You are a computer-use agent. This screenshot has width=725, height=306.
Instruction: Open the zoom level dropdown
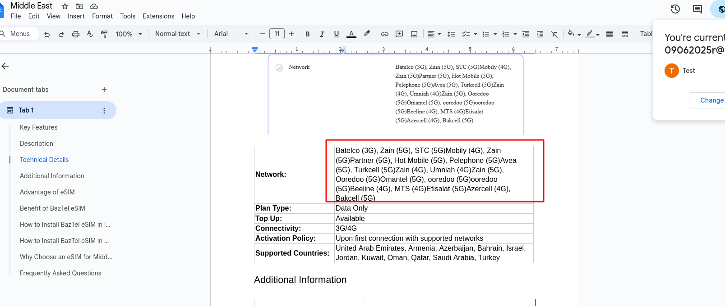click(x=129, y=34)
